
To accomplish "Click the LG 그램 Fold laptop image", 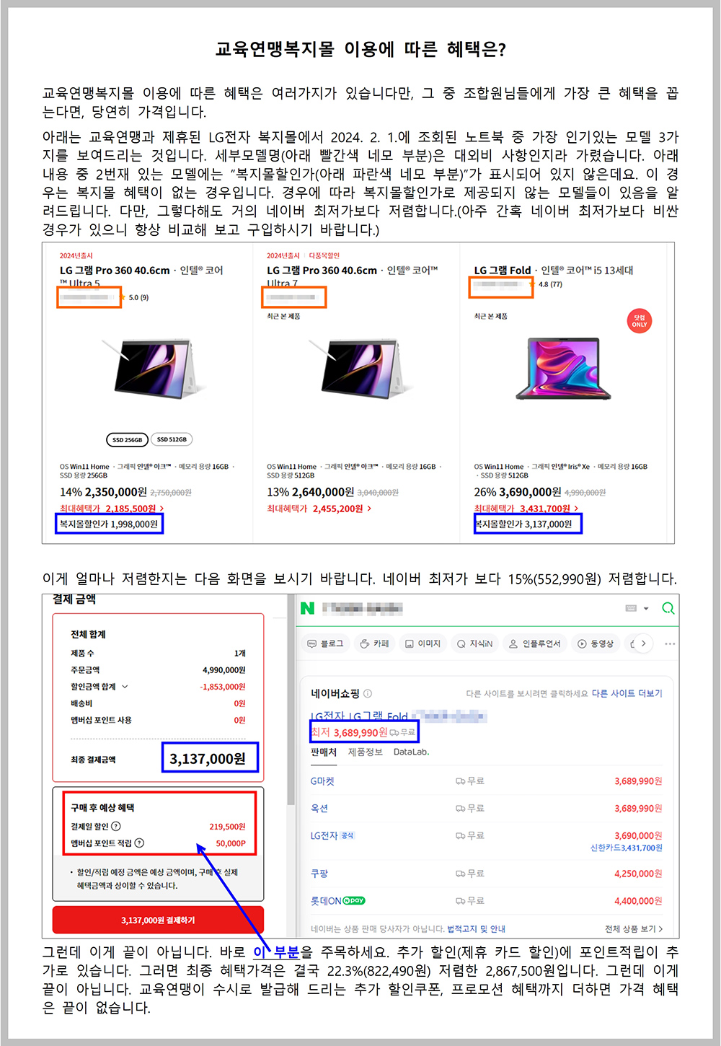I will (x=563, y=368).
